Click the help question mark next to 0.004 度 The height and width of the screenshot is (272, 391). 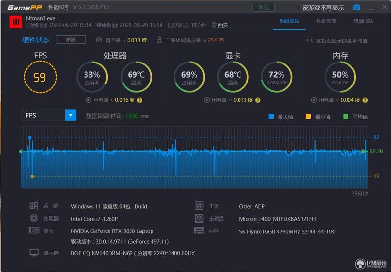click(x=365, y=100)
